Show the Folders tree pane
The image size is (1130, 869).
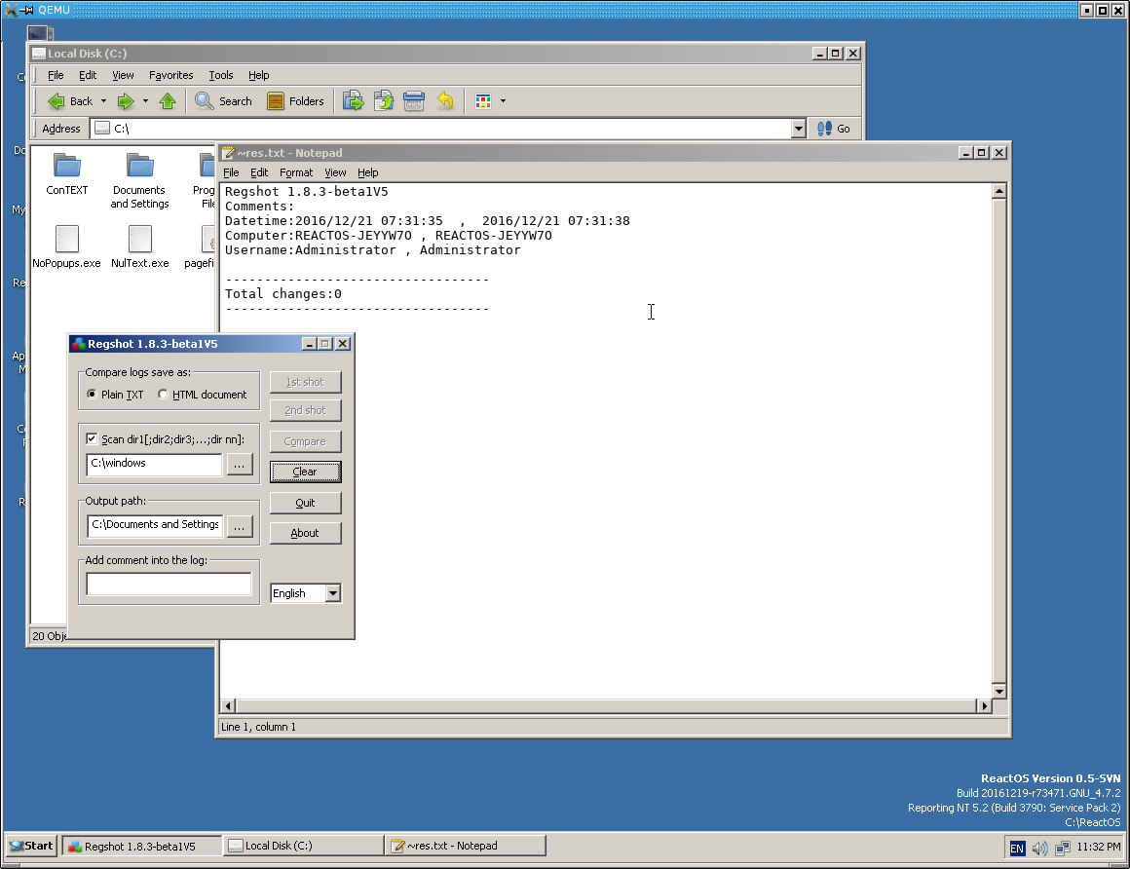[x=295, y=101]
